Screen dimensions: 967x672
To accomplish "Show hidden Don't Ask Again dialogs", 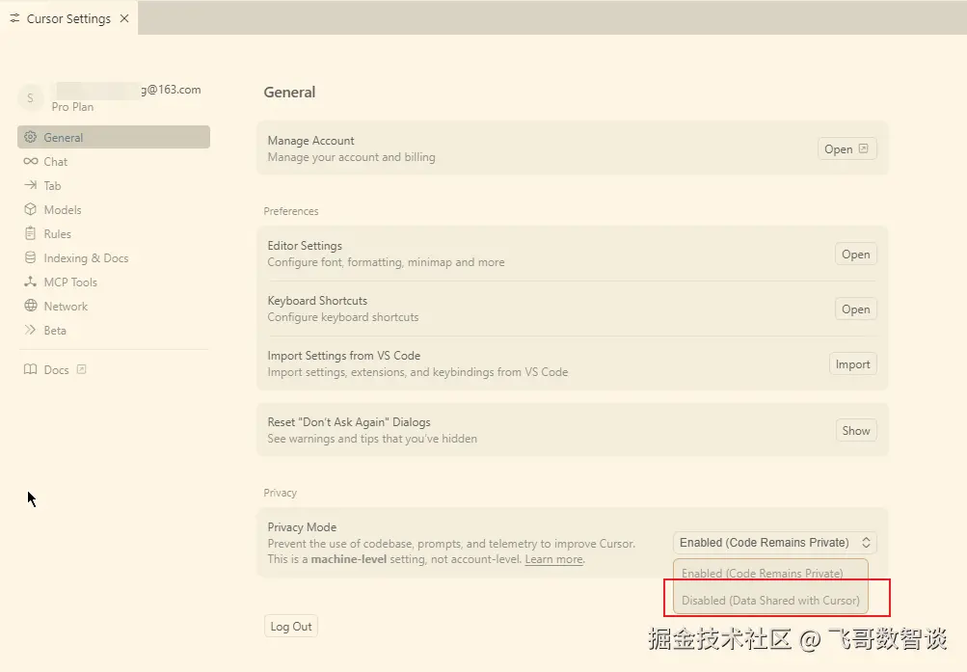I will [856, 430].
